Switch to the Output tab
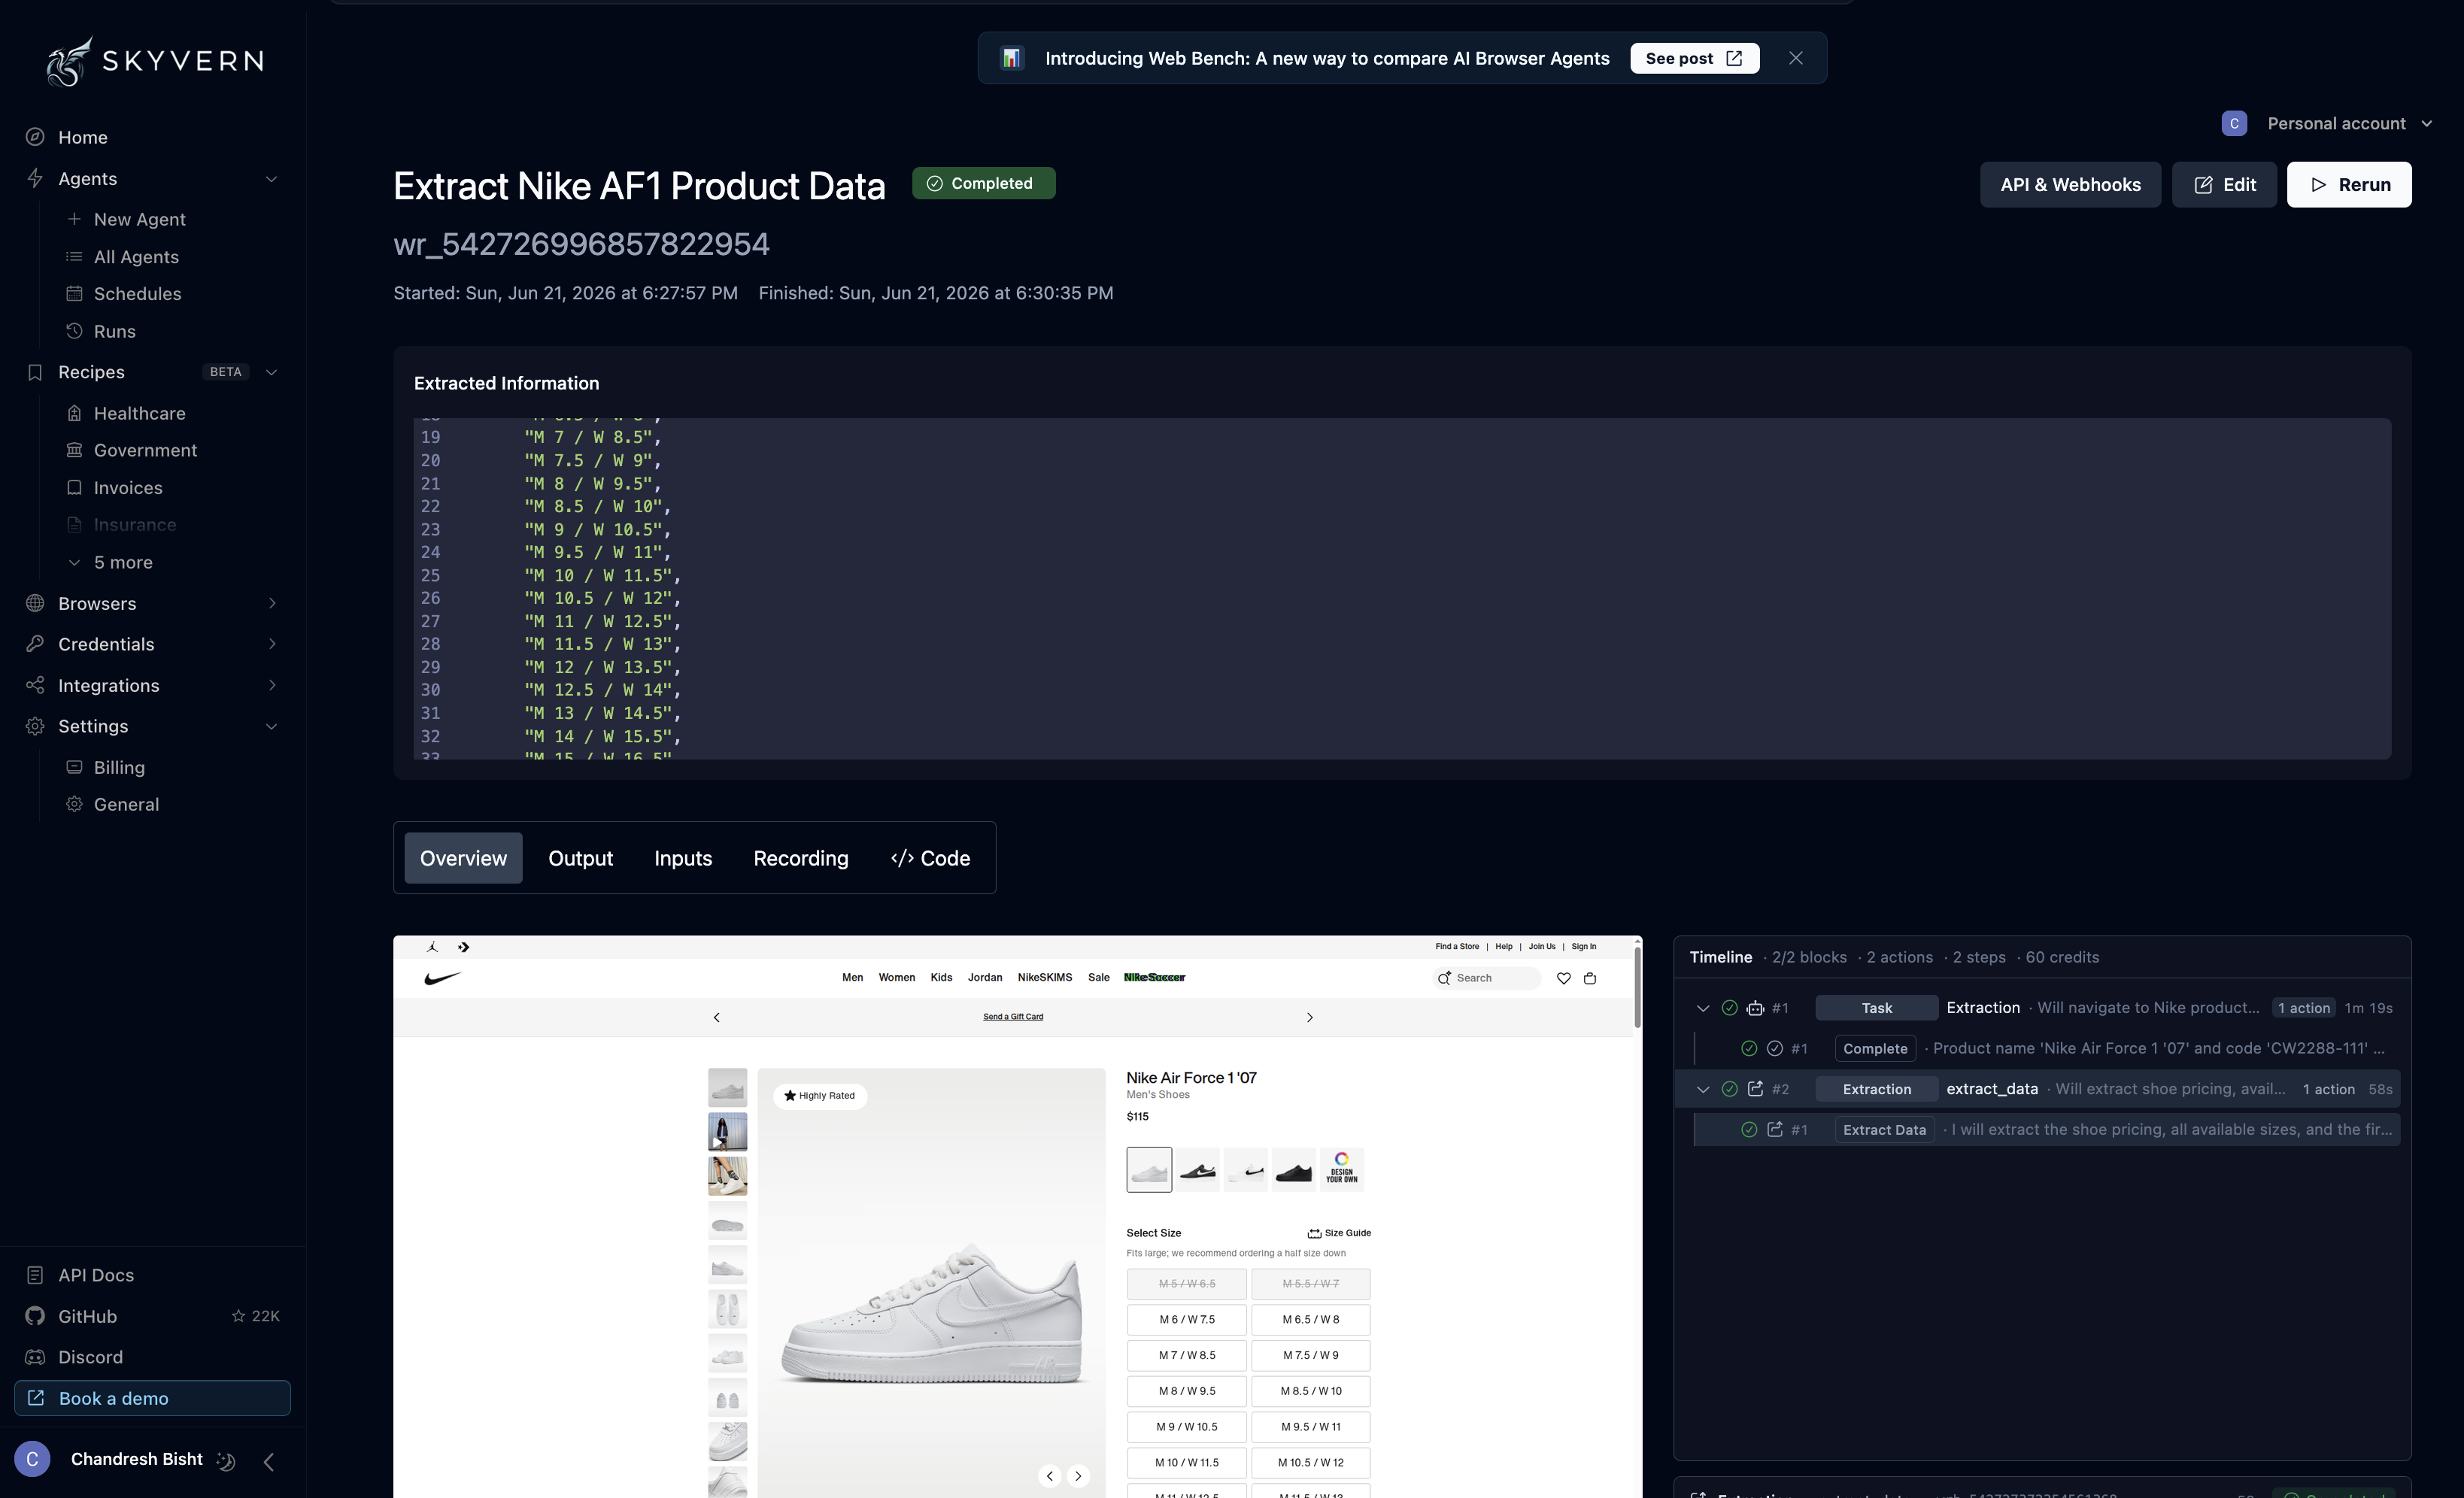 pyautogui.click(x=580, y=858)
